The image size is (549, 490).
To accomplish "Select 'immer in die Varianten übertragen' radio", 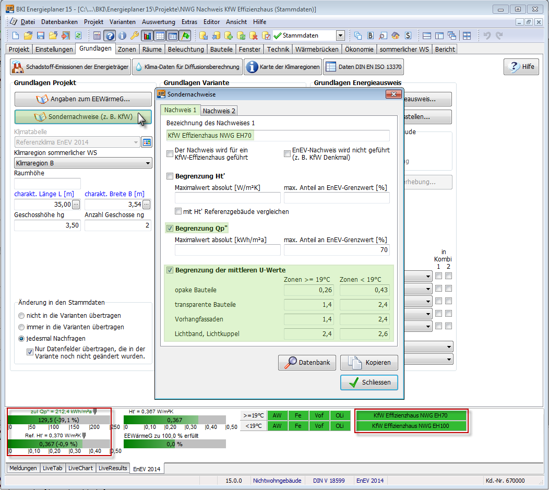I will [21, 327].
